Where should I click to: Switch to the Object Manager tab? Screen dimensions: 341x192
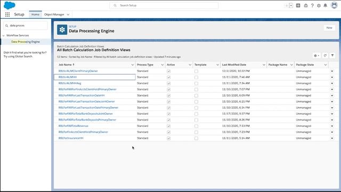pyautogui.click(x=54, y=14)
